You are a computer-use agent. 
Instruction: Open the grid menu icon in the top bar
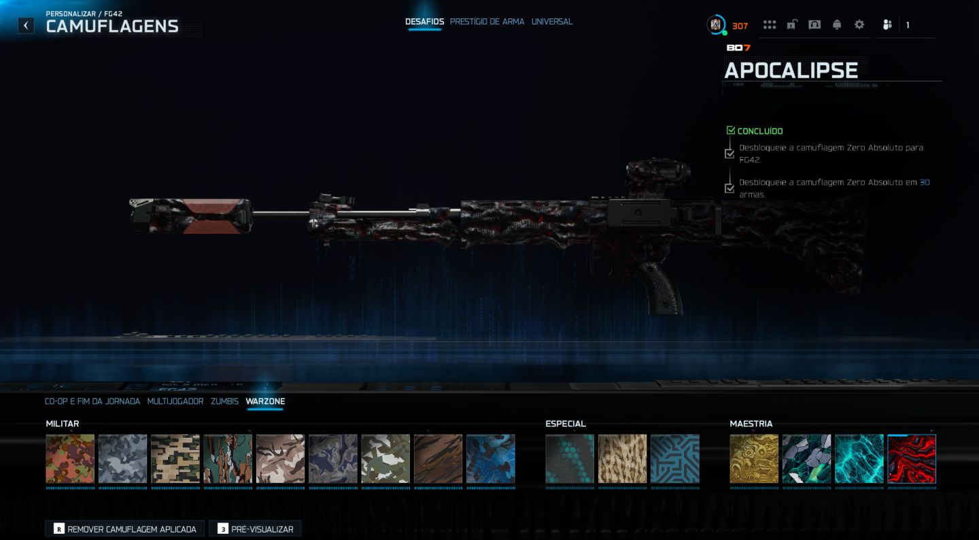(770, 24)
